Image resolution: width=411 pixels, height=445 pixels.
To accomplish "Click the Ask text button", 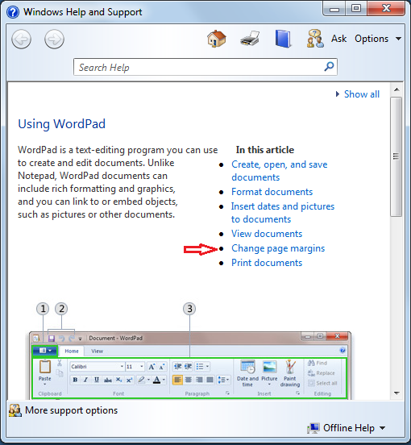I will 339,39.
